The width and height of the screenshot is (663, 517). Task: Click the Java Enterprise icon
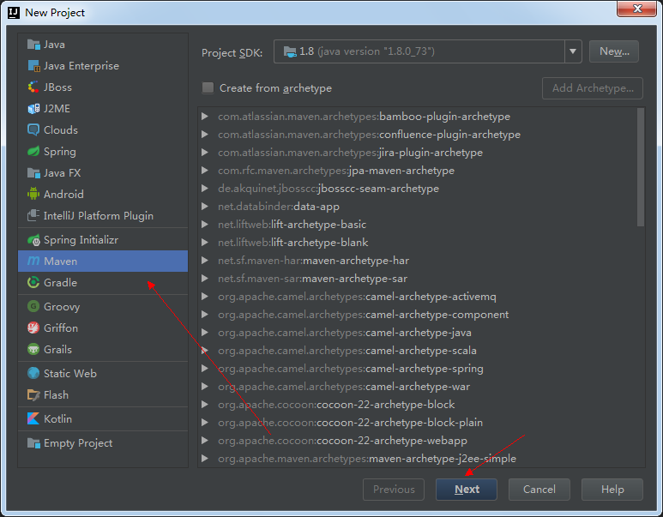(33, 66)
